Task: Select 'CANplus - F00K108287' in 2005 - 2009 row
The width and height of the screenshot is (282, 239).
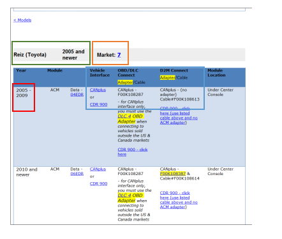Action: click(x=131, y=92)
